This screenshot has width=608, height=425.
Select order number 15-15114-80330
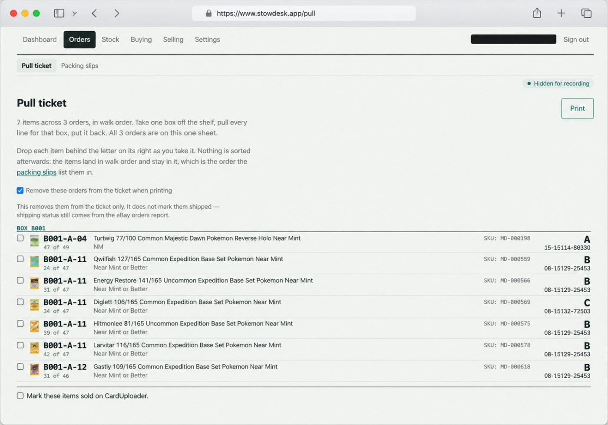[x=567, y=248]
